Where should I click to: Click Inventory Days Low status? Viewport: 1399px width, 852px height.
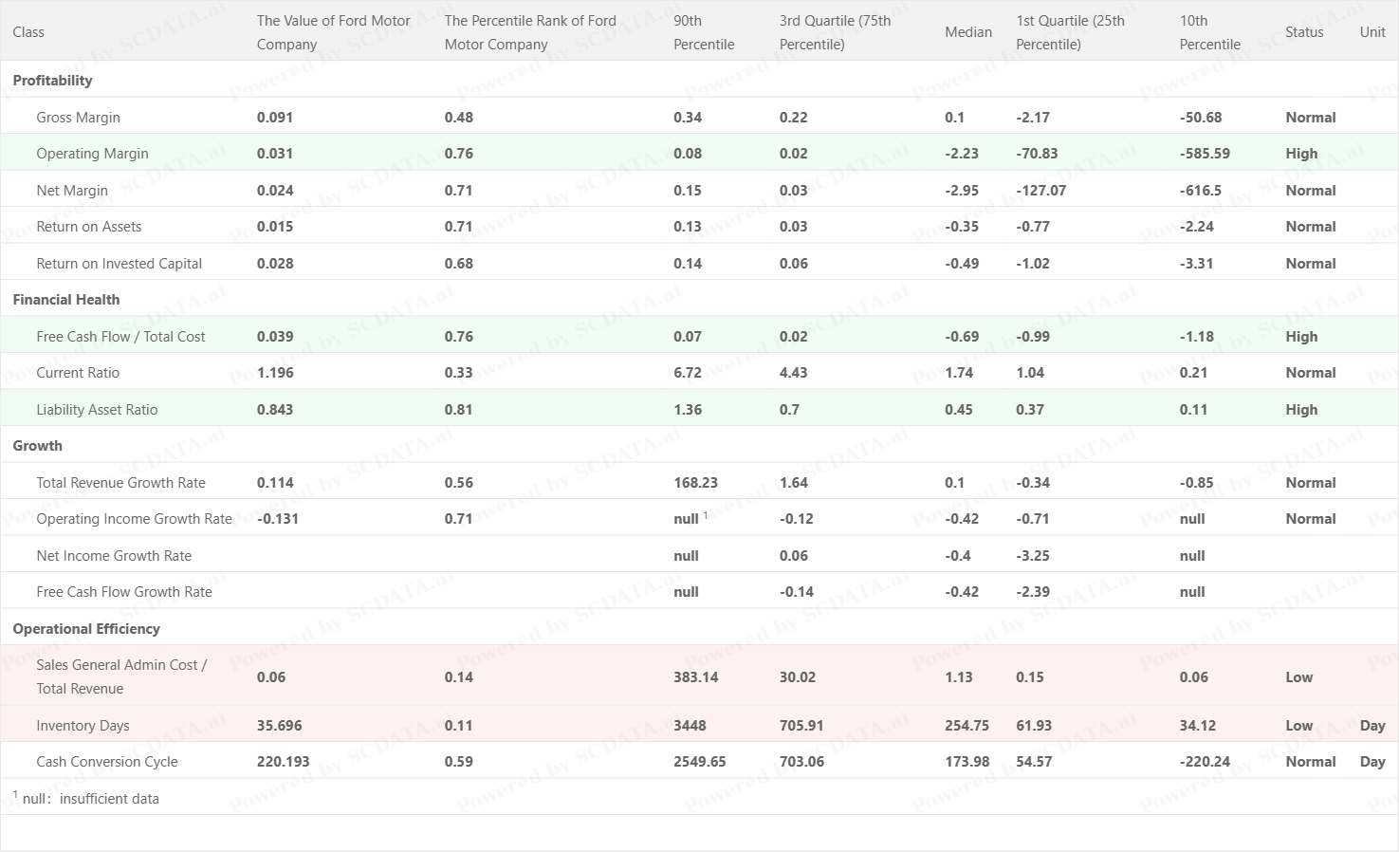tap(1299, 726)
